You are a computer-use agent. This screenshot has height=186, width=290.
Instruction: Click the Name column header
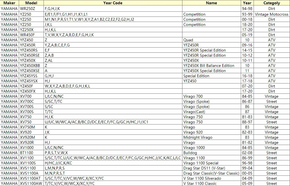coord(211,3)
